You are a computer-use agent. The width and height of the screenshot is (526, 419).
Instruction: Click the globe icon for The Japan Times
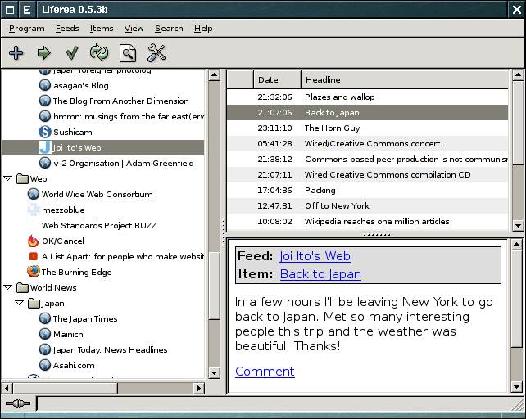pyautogui.click(x=44, y=318)
